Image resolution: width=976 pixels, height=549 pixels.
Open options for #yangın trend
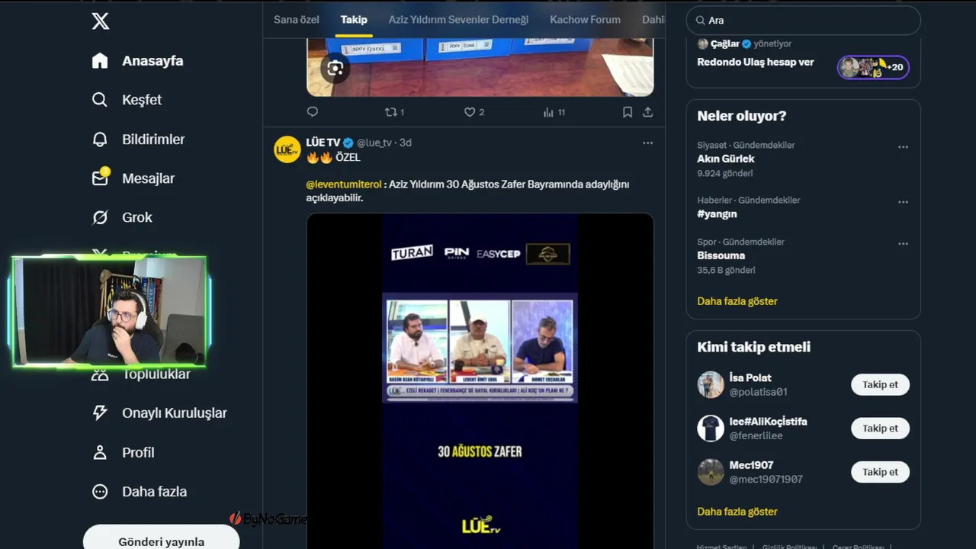point(903,202)
